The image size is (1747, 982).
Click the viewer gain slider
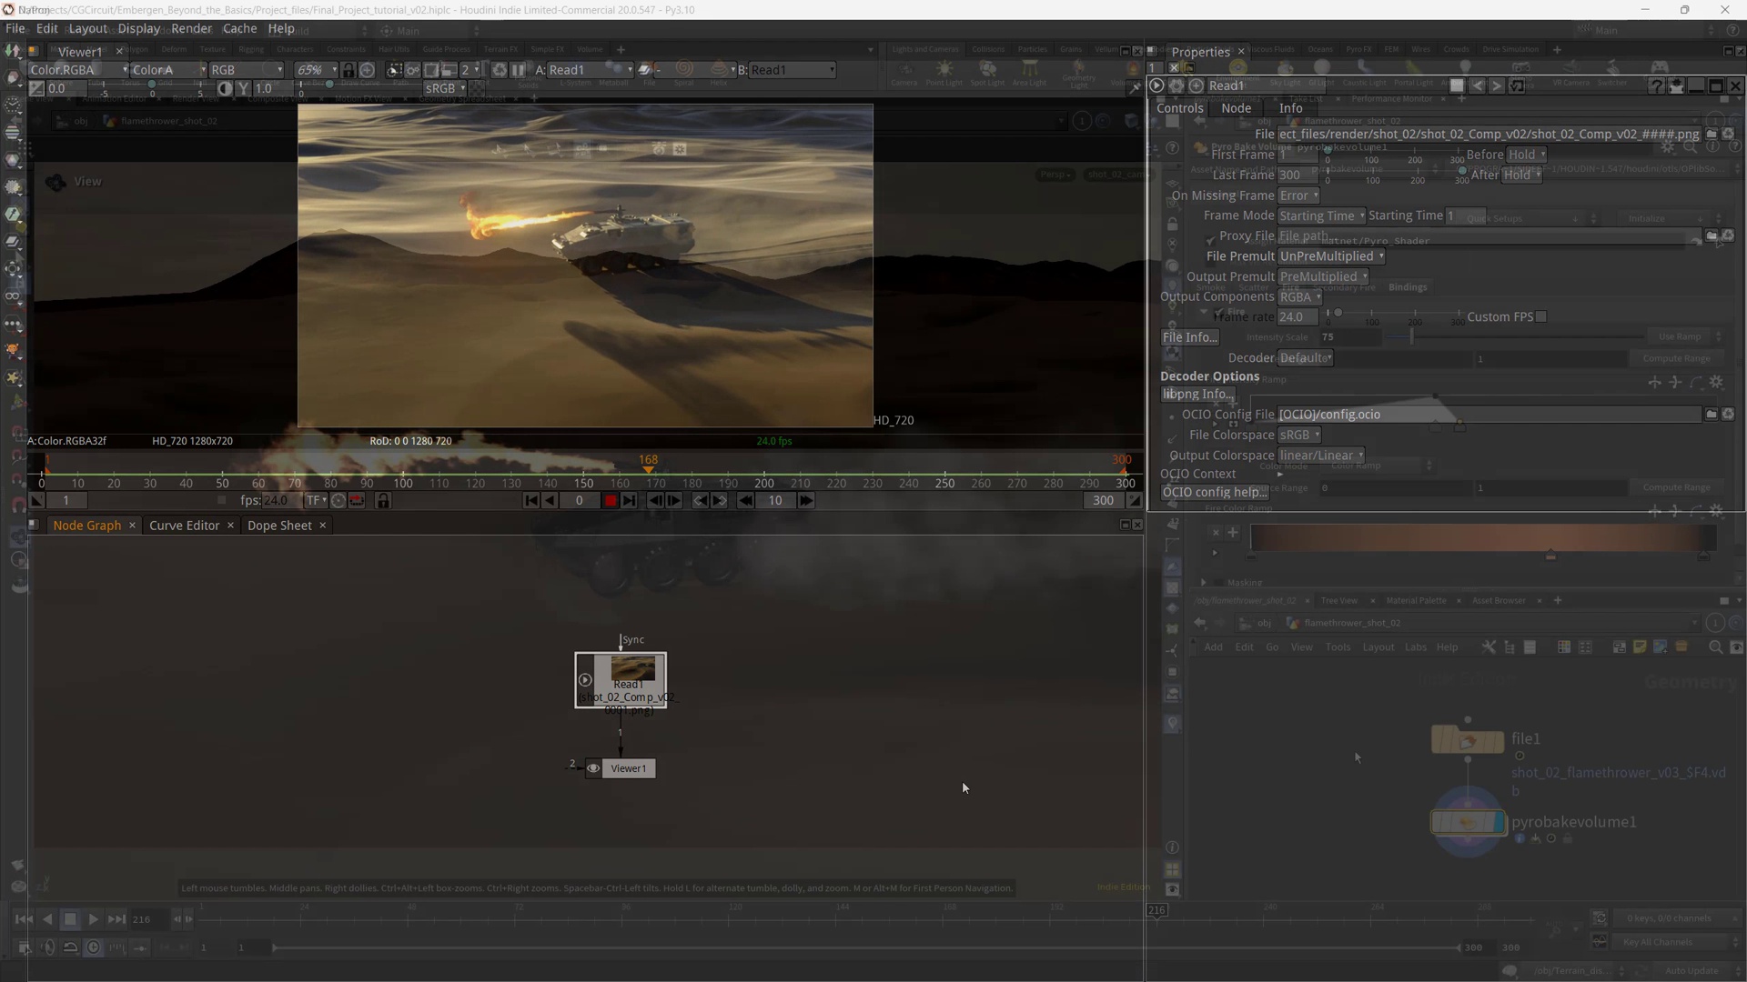(150, 88)
